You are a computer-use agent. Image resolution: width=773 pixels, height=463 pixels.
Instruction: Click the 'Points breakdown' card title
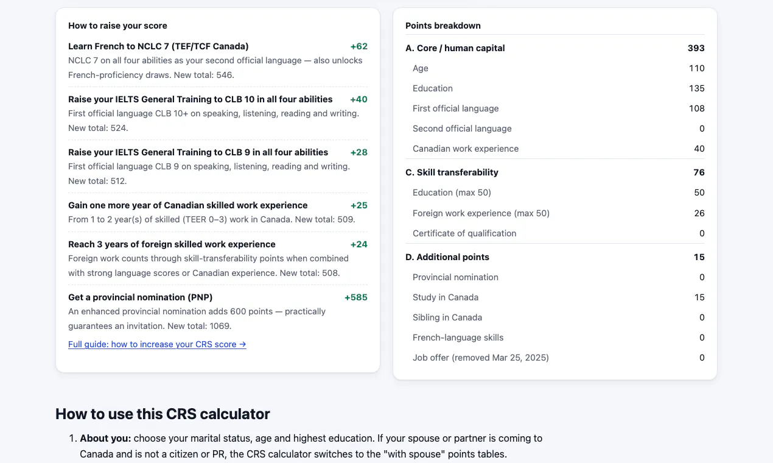(443, 26)
